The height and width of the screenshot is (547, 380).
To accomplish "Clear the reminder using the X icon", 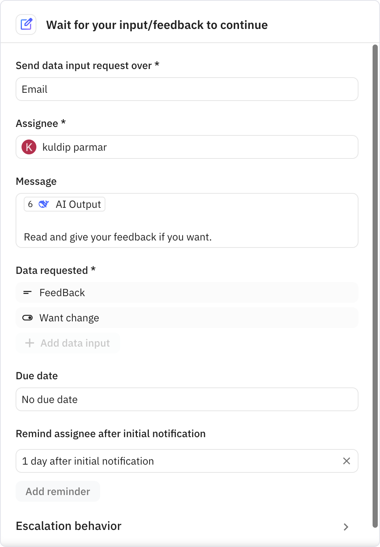I will pyautogui.click(x=347, y=461).
